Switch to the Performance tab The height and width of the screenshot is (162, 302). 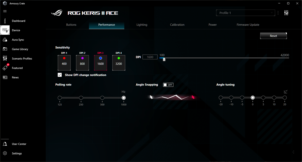pyautogui.click(x=106, y=25)
